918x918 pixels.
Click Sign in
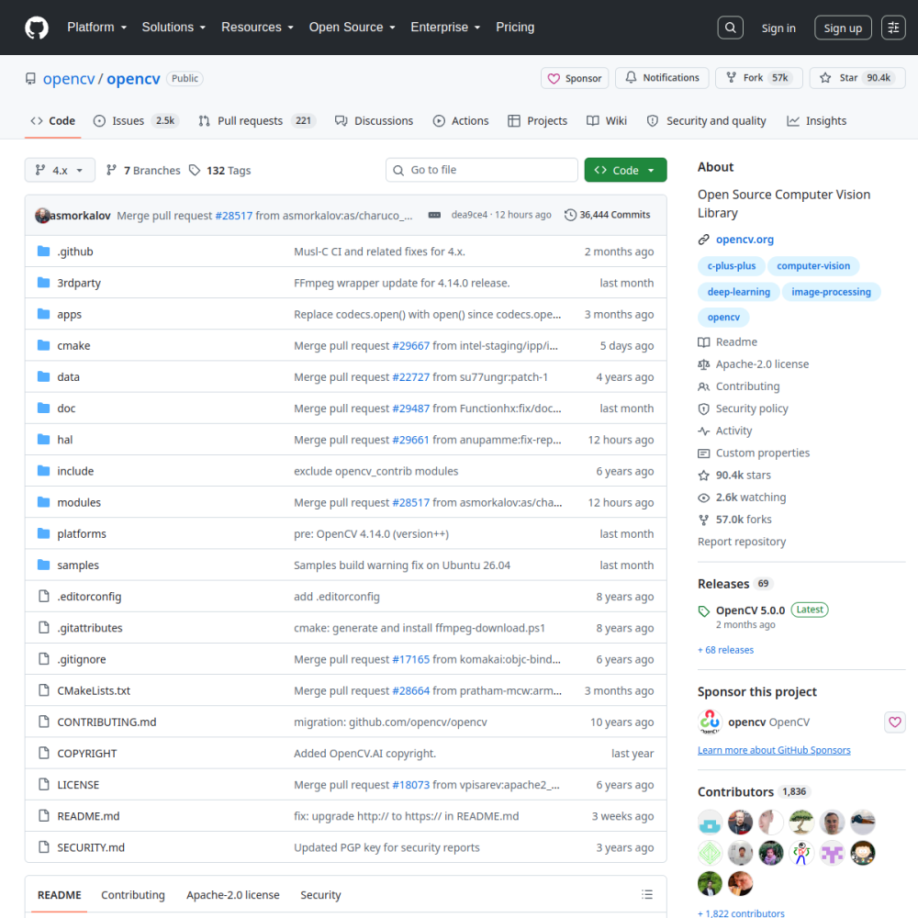778,28
